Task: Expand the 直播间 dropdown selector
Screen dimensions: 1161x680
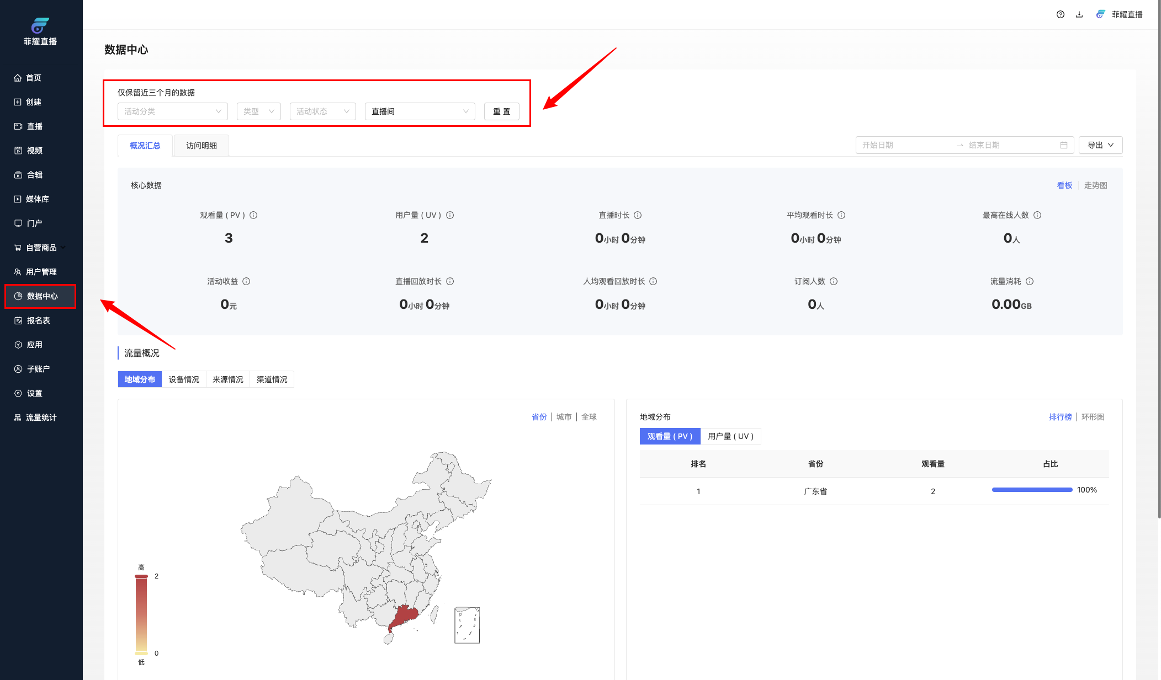Action: point(420,111)
